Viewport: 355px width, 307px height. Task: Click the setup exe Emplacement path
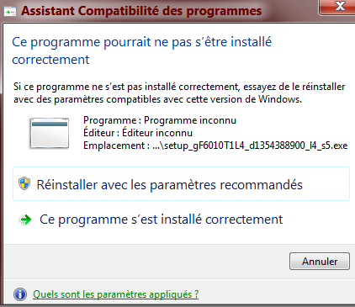[x=250, y=146]
